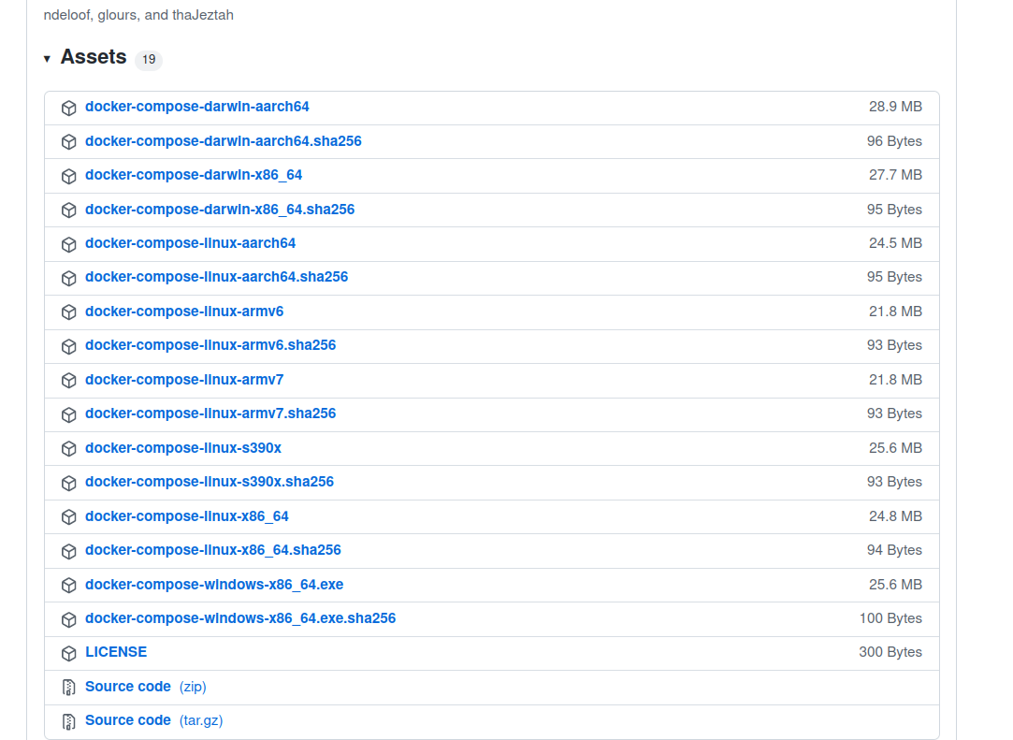Download docker-compose-darwin-aarch64.sha256 checksum
This screenshot has width=1013, height=740.
pos(224,141)
